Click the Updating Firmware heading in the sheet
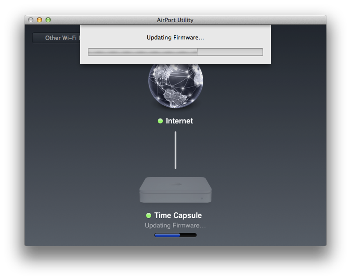 tap(175, 37)
